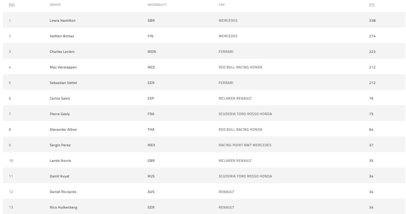Click the CAR column header
The image size is (406, 214).
click(x=221, y=5)
